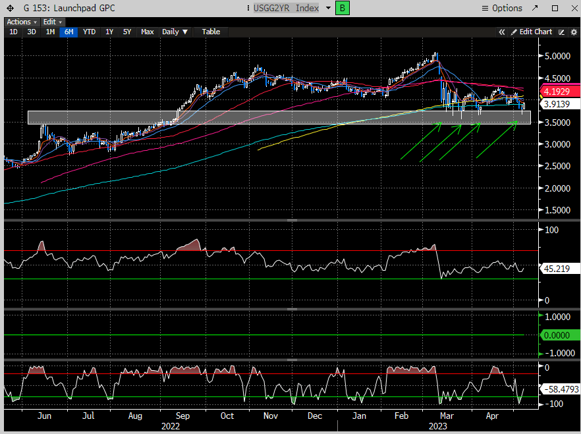The width and height of the screenshot is (581, 434).
Task: Switch to the YTD time range
Action: (90, 32)
